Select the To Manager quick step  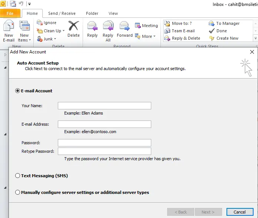pyautogui.click(x=224, y=23)
